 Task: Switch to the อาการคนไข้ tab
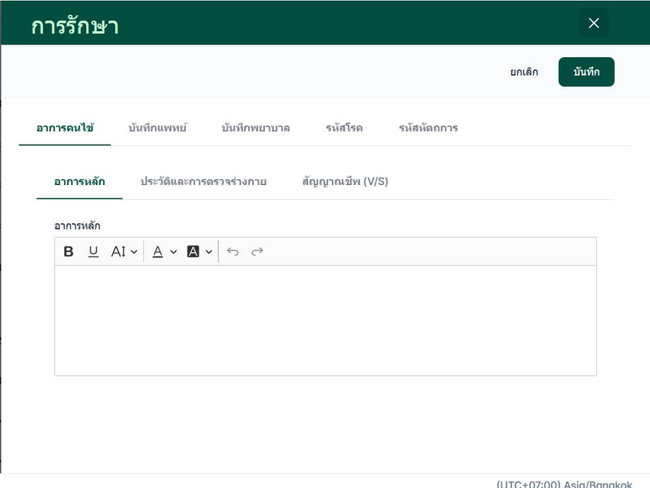tap(65, 128)
